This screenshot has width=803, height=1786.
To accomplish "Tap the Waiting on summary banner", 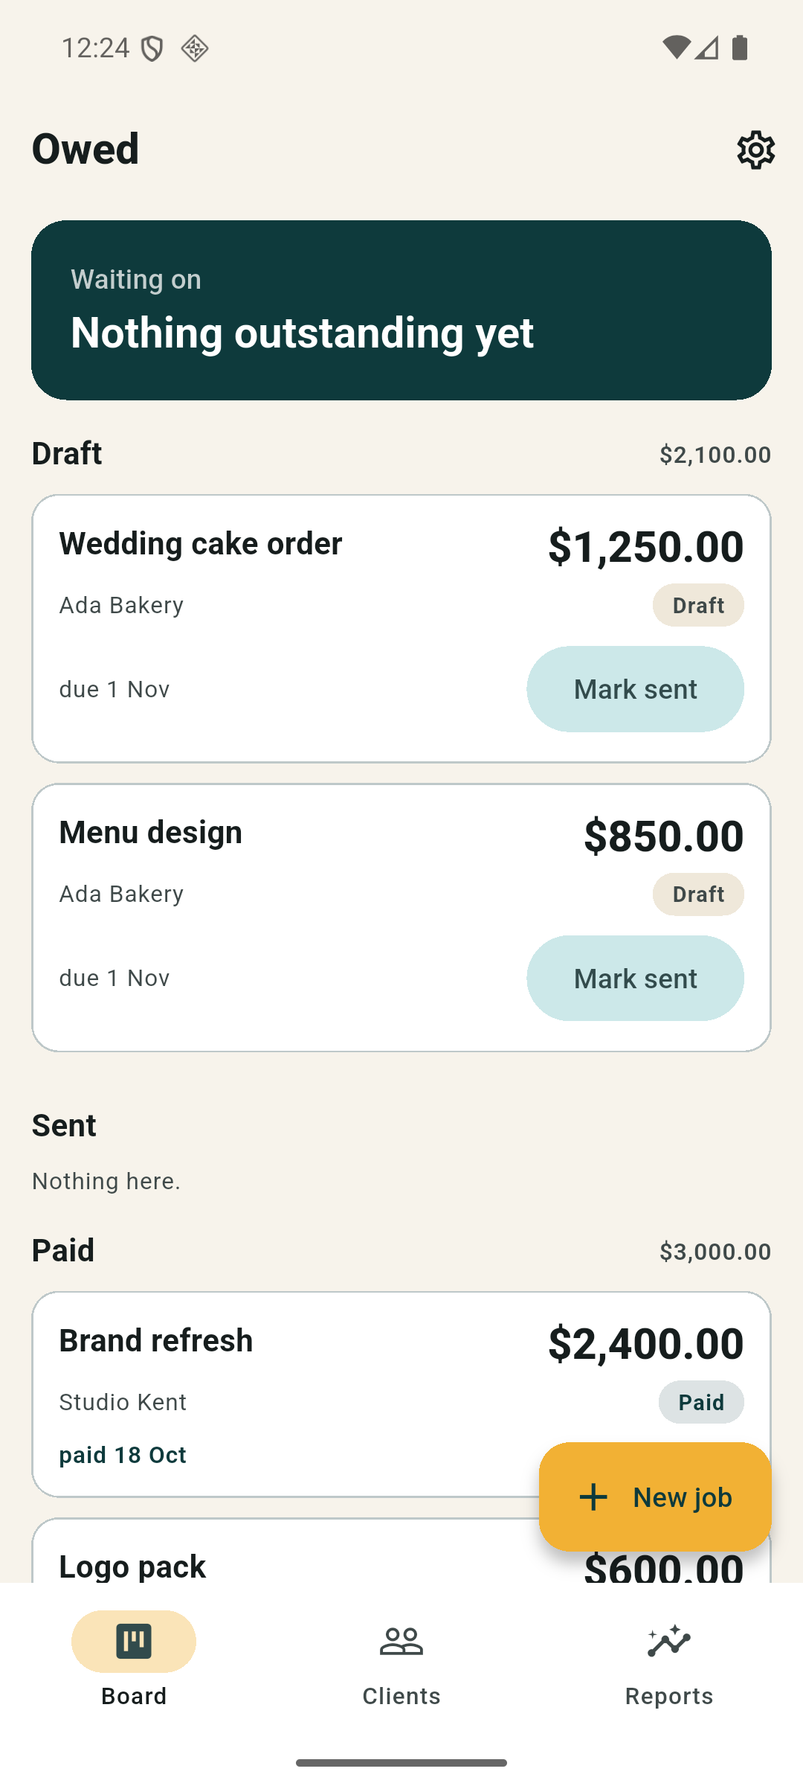I will (x=401, y=310).
